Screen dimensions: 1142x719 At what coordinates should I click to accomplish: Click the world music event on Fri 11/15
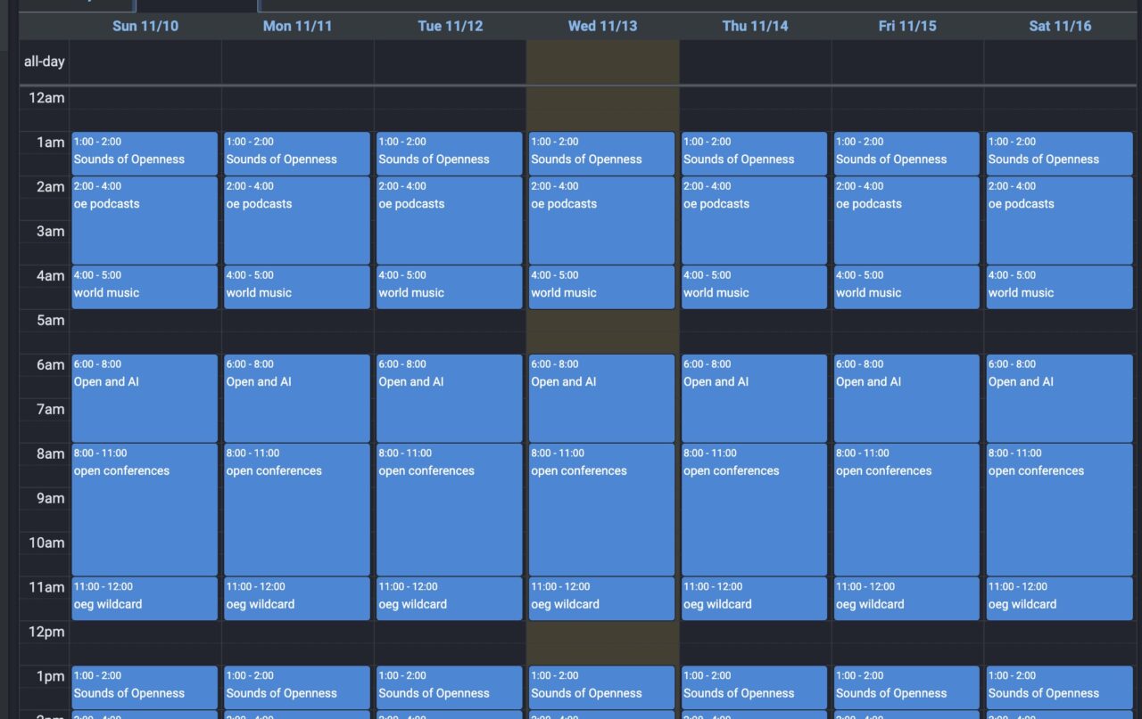click(907, 287)
